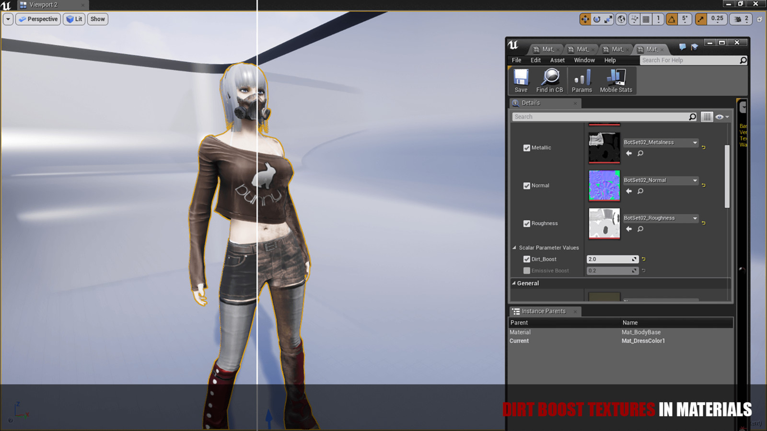Enable the Emissive Boost checkbox
The image size is (767, 431).
[x=527, y=271]
